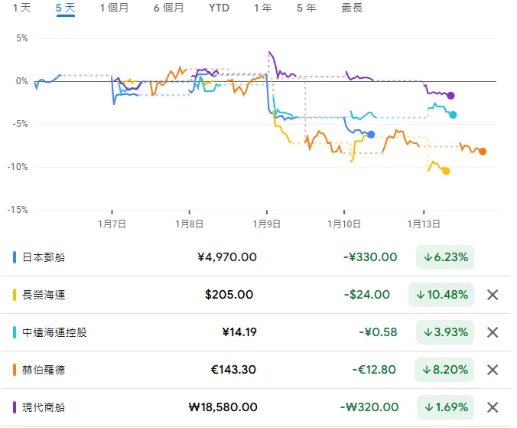Click the -15% y-axis label

(18, 210)
